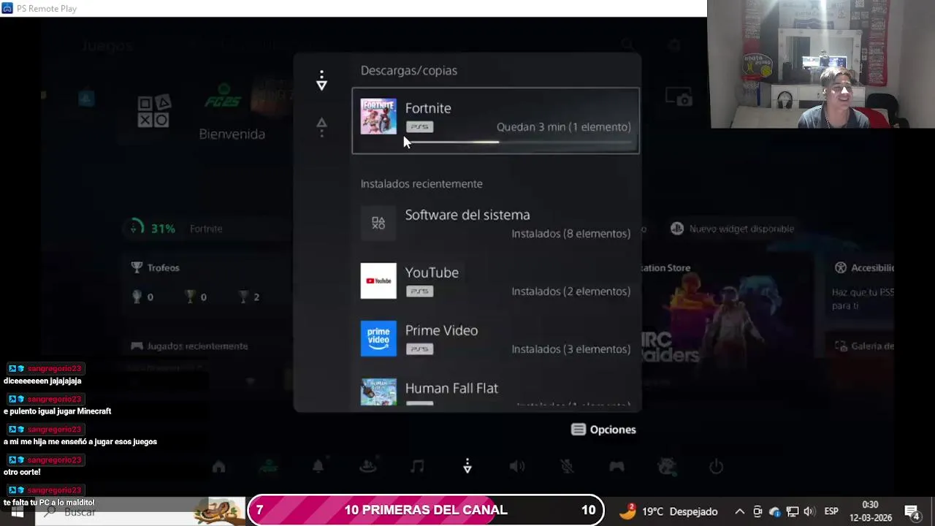Open profile avatar in control center
This screenshot has height=526, width=935.
666,467
